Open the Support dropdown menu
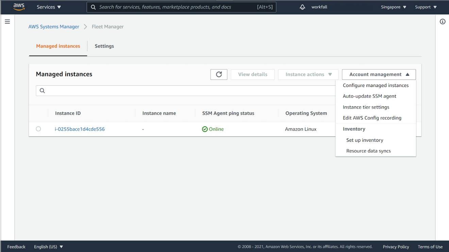449x252 pixels. pyautogui.click(x=426, y=7)
